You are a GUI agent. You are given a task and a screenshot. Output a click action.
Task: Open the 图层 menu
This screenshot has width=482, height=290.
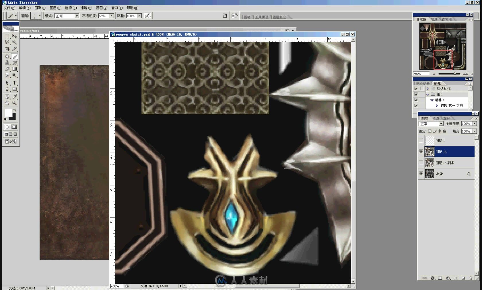[55, 8]
